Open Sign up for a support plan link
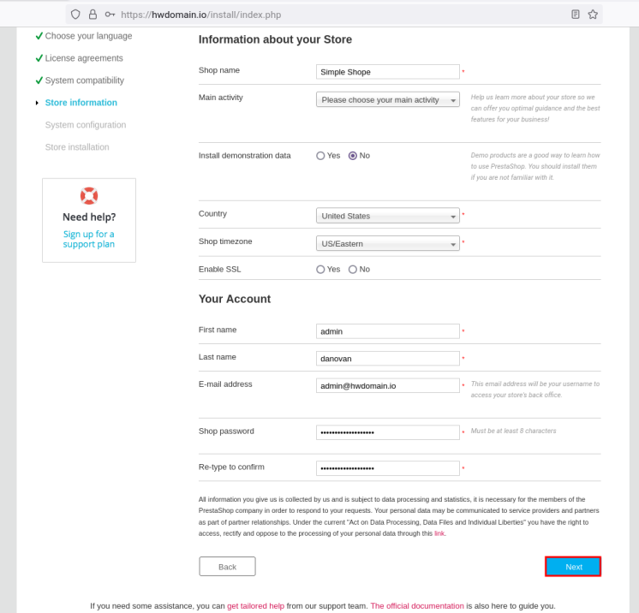 pos(88,239)
